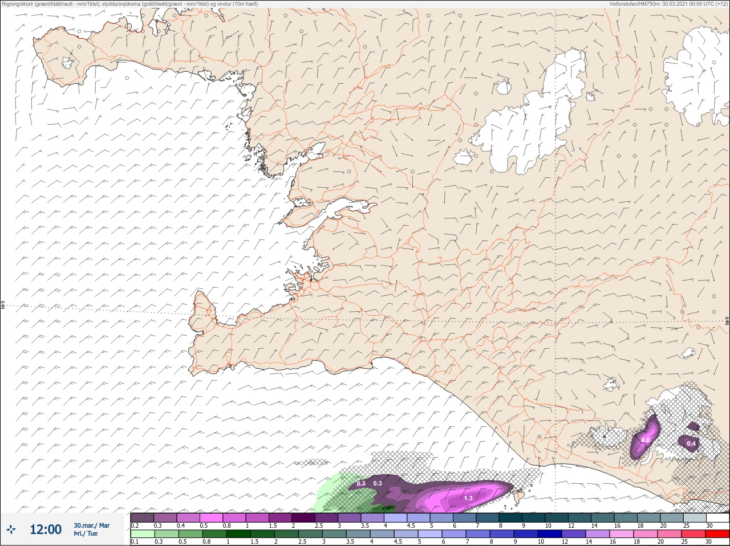The width and height of the screenshot is (730, 546).
Task: Select upper legend row swatch above label 4
Action: tap(396, 518)
